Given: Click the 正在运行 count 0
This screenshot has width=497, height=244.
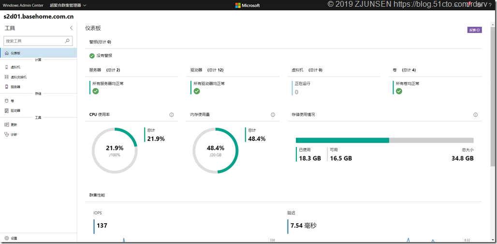Looking at the screenshot, I should click(296, 92).
